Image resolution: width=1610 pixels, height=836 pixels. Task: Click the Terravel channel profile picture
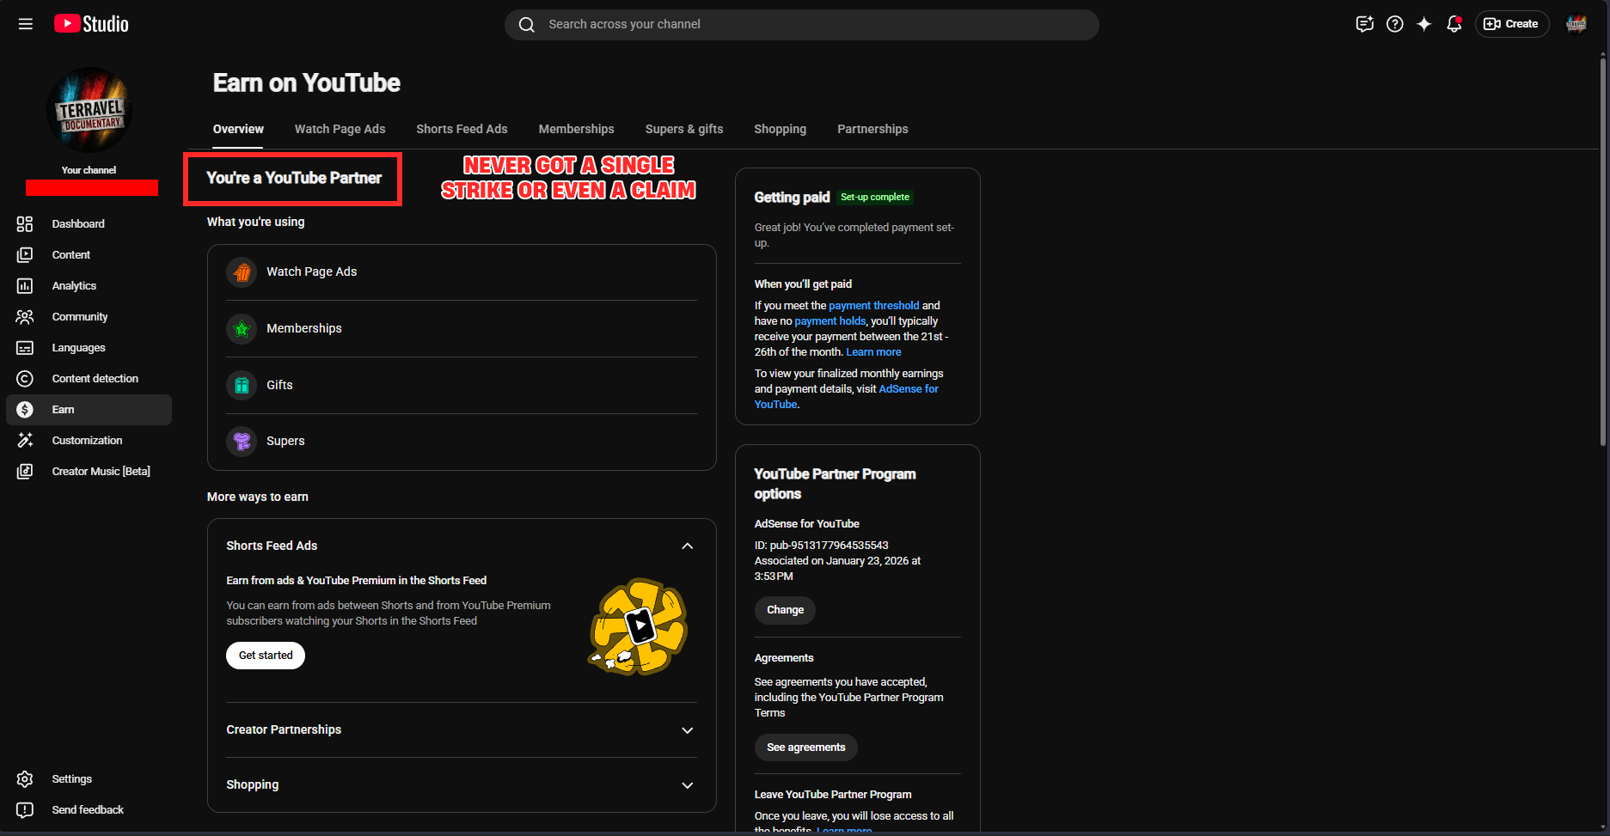pos(89,110)
